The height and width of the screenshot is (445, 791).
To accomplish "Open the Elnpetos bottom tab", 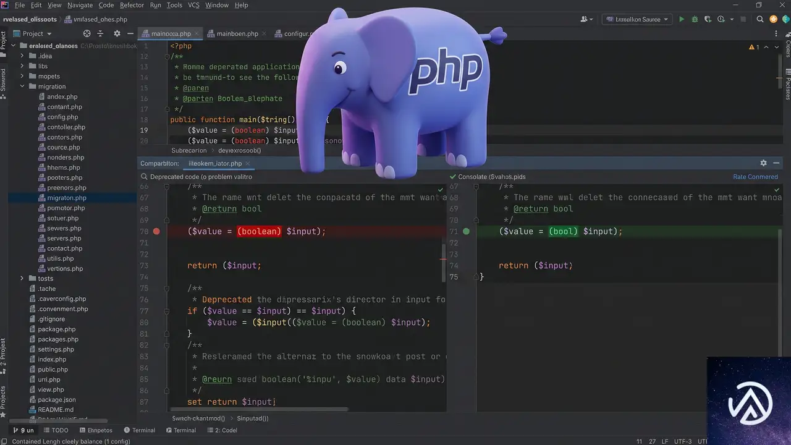I will pyautogui.click(x=95, y=430).
